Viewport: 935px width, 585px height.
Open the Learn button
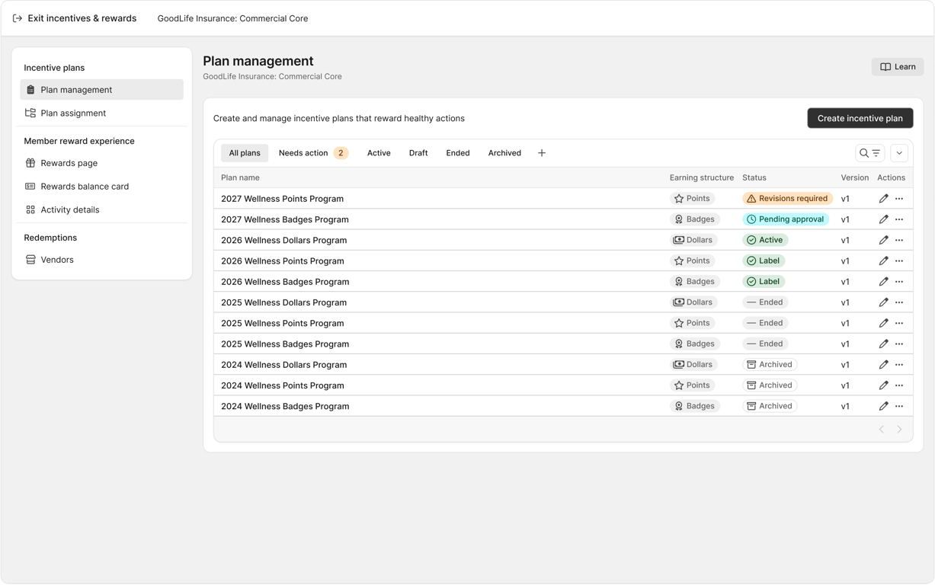coord(898,67)
